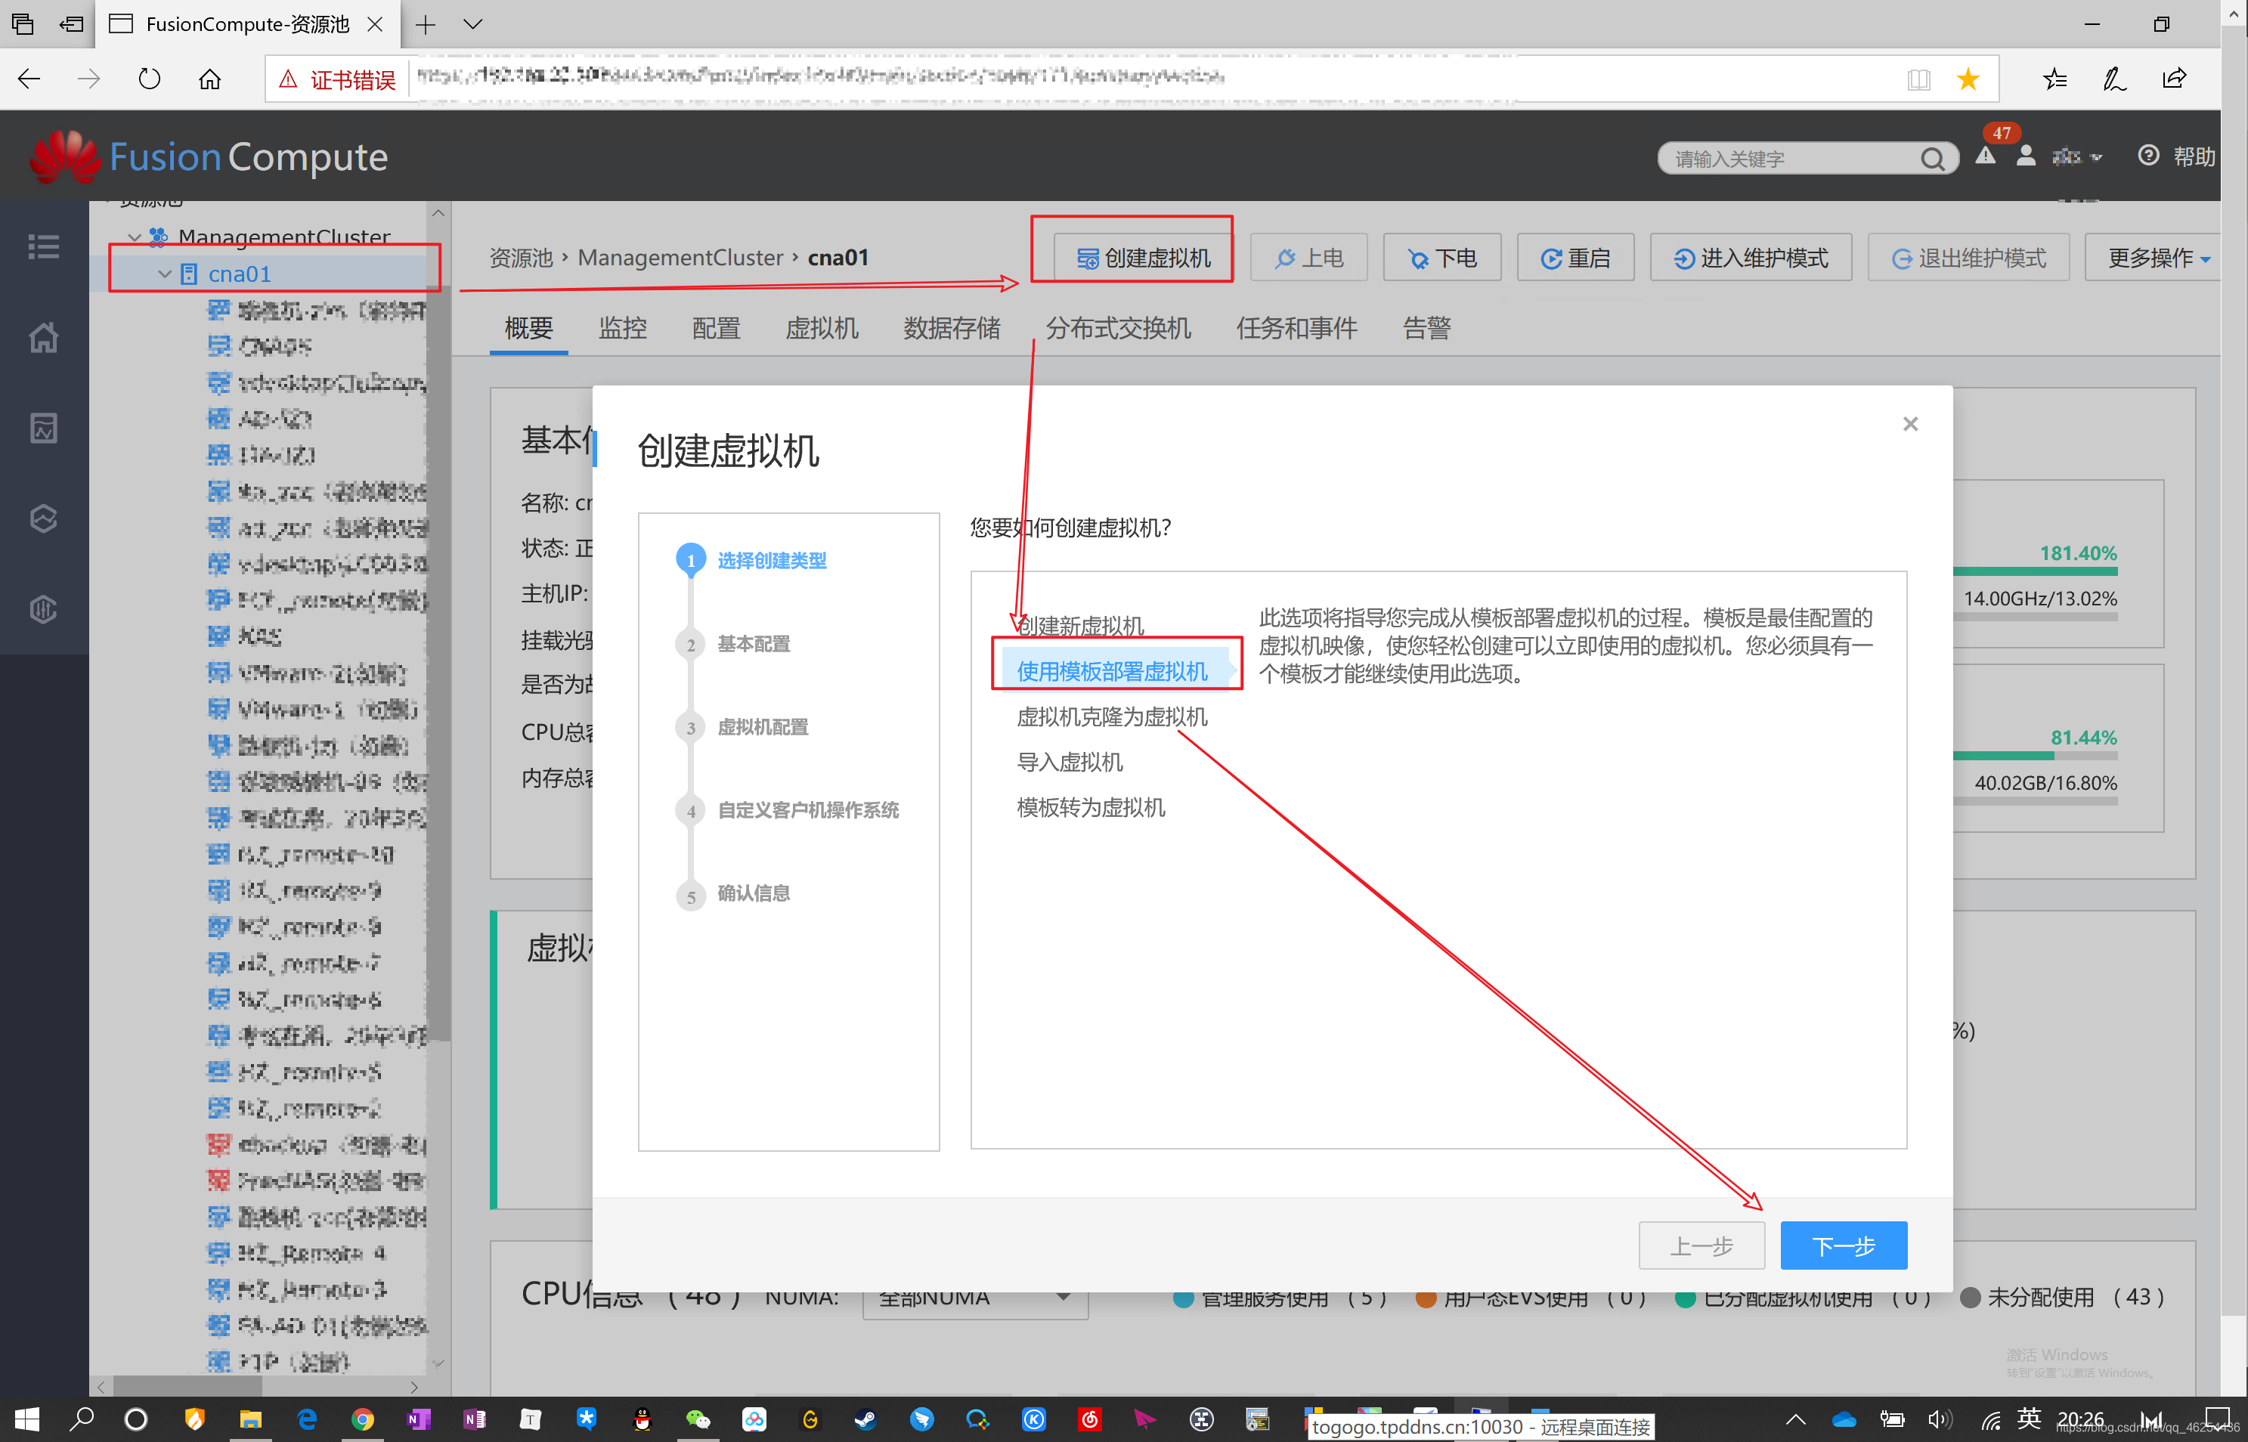Click the 进入维护模式 button
2248x1442 pixels.
pos(1750,258)
